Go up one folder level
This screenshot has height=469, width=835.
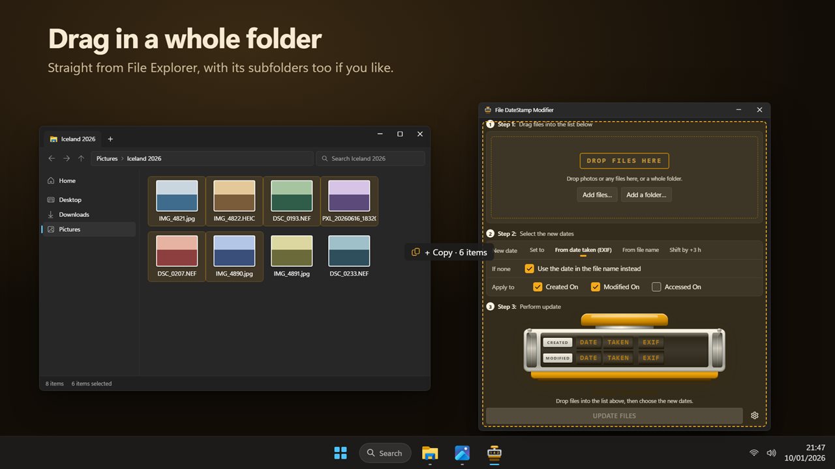tap(81, 158)
